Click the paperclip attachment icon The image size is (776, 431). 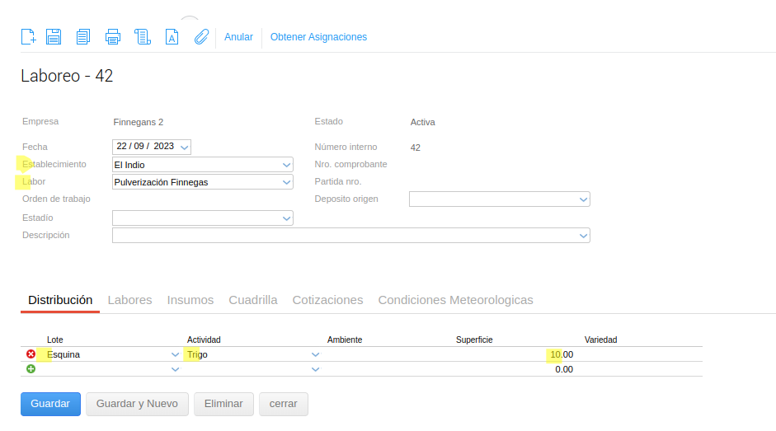201,36
